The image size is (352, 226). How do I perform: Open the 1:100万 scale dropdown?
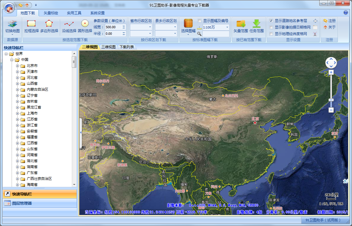(x=227, y=27)
